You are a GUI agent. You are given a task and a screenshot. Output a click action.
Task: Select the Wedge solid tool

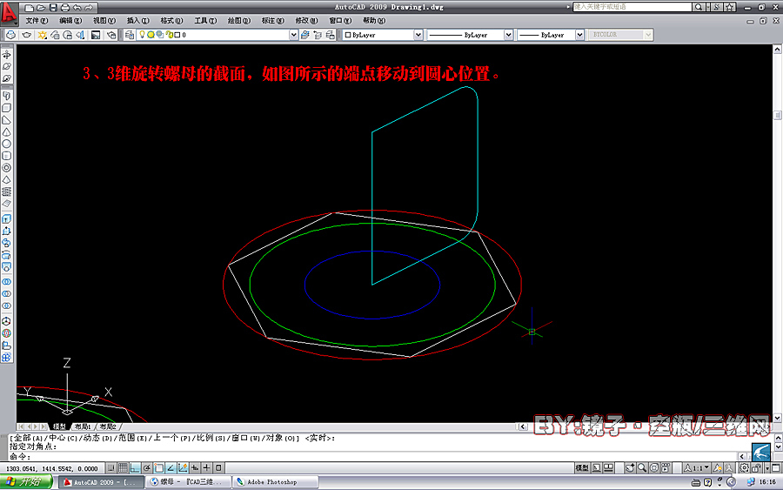[6, 120]
